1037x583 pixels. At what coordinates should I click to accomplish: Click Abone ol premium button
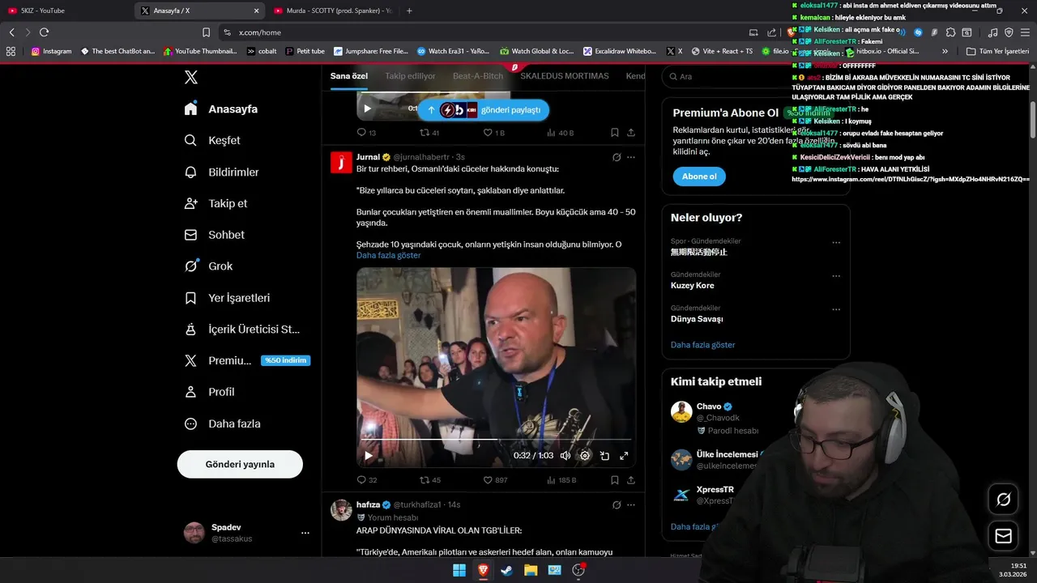[x=699, y=177]
